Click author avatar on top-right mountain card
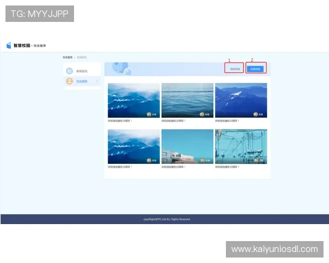Image resolution: width=329 pixels, height=263 pixels. 256,114
